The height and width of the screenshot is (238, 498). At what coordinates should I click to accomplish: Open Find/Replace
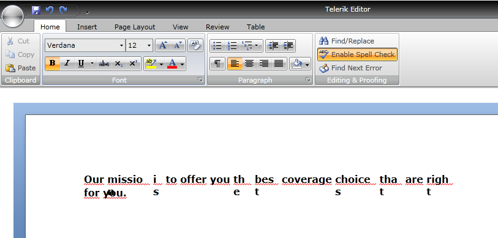(347, 41)
